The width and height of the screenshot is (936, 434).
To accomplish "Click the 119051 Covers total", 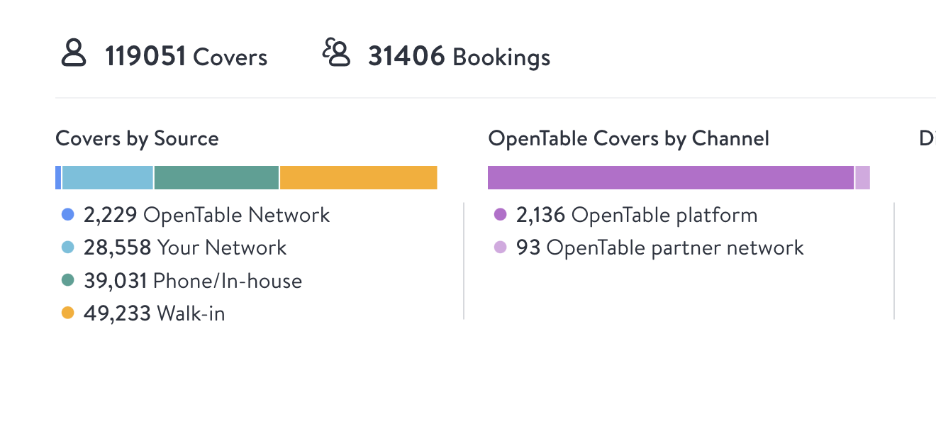I will (x=186, y=57).
